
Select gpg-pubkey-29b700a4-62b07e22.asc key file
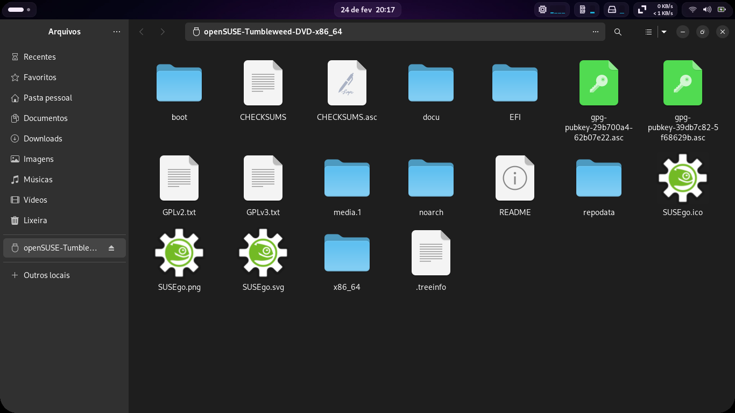tap(599, 83)
